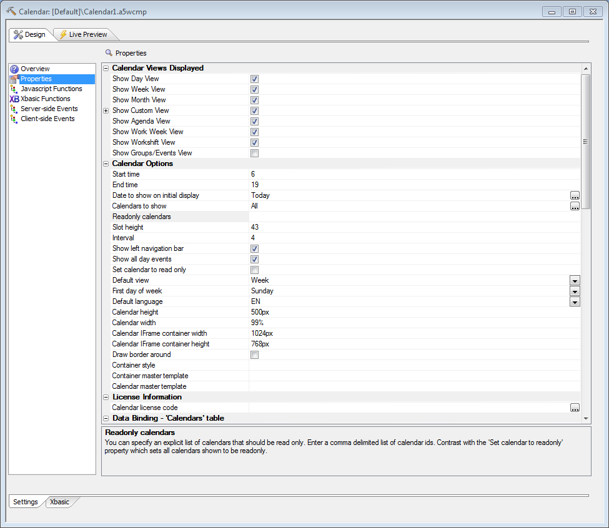Click the Overview help icon
The height and width of the screenshot is (528, 609).
click(x=14, y=69)
